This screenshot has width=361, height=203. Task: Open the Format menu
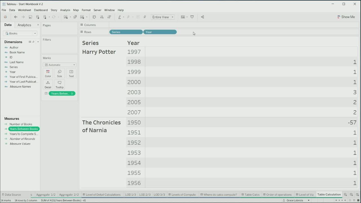click(86, 10)
